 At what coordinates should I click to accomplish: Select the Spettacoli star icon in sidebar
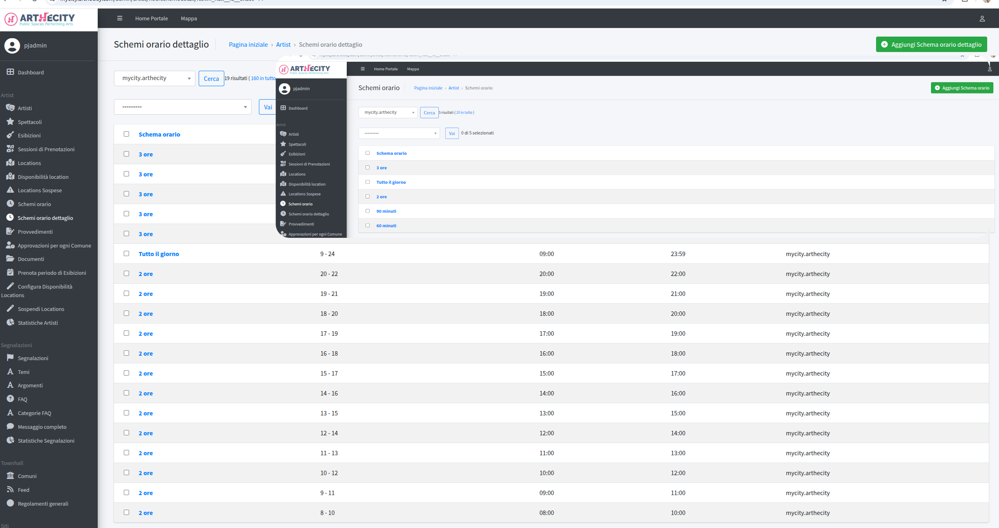(10, 122)
